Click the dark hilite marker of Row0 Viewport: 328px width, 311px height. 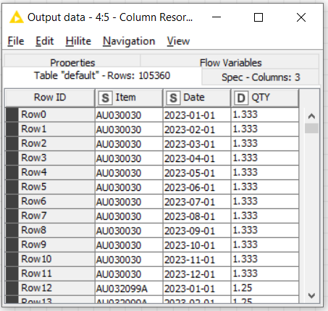(x=12, y=115)
